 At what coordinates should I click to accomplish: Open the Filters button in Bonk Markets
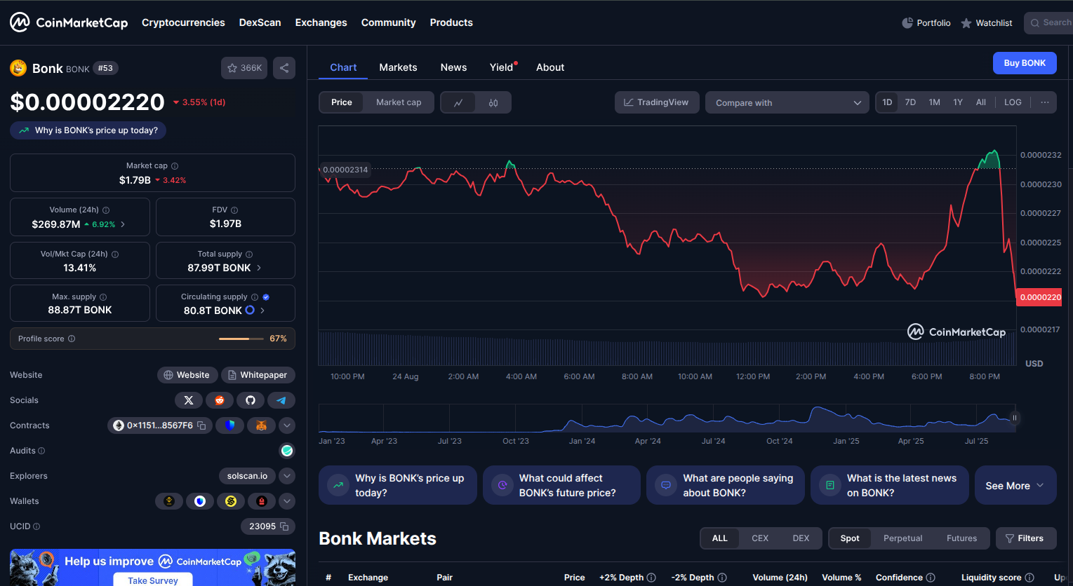tap(1025, 538)
